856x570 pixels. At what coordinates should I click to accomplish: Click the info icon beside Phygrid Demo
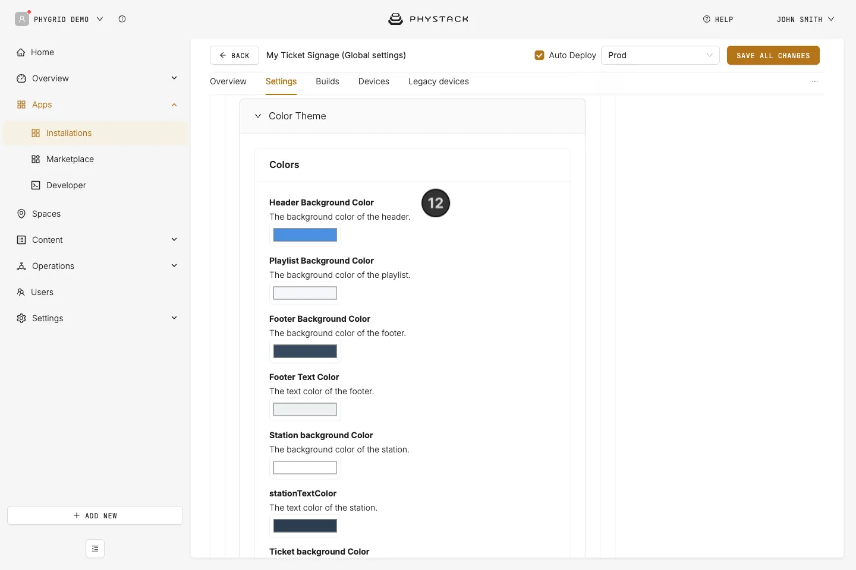click(x=122, y=19)
